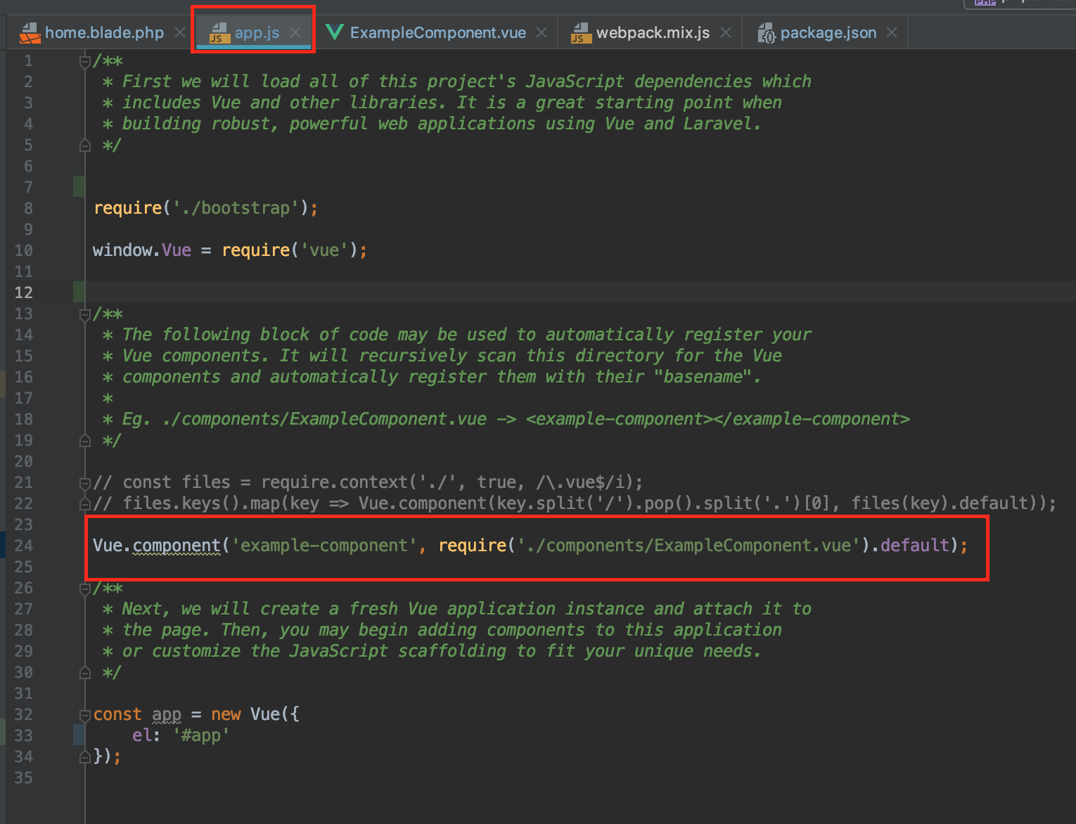Click the fold end marker at line 5

tap(85, 146)
